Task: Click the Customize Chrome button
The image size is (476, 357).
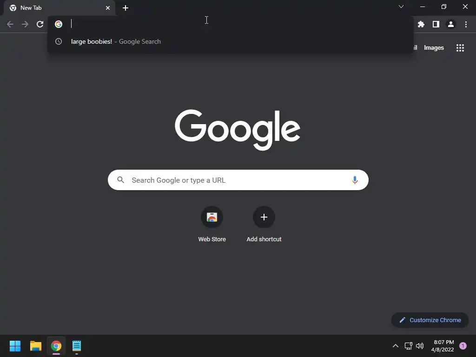Action: [x=430, y=320]
